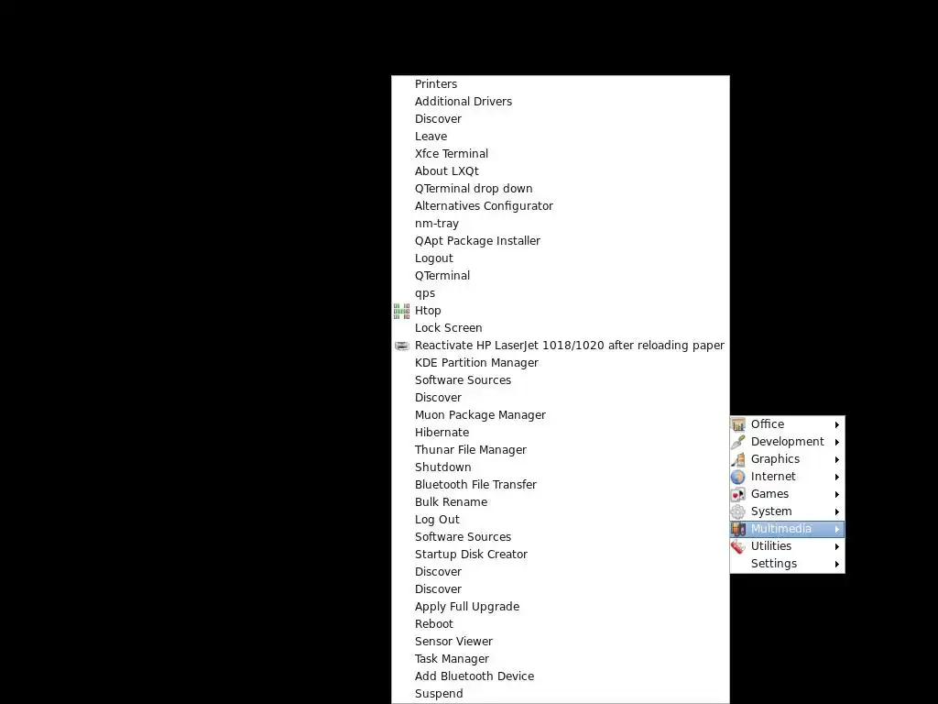Screen dimensions: 938x704
Task: Click the printer icon beside Reactivate HP LaserJet
Action: coord(402,346)
